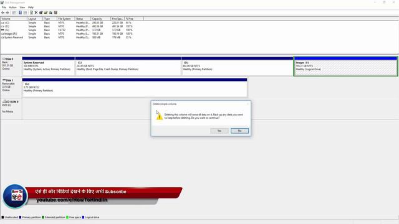Click the 500 MB capacity cell in the volume list
This screenshot has width=399, height=224.
pos(96,37)
